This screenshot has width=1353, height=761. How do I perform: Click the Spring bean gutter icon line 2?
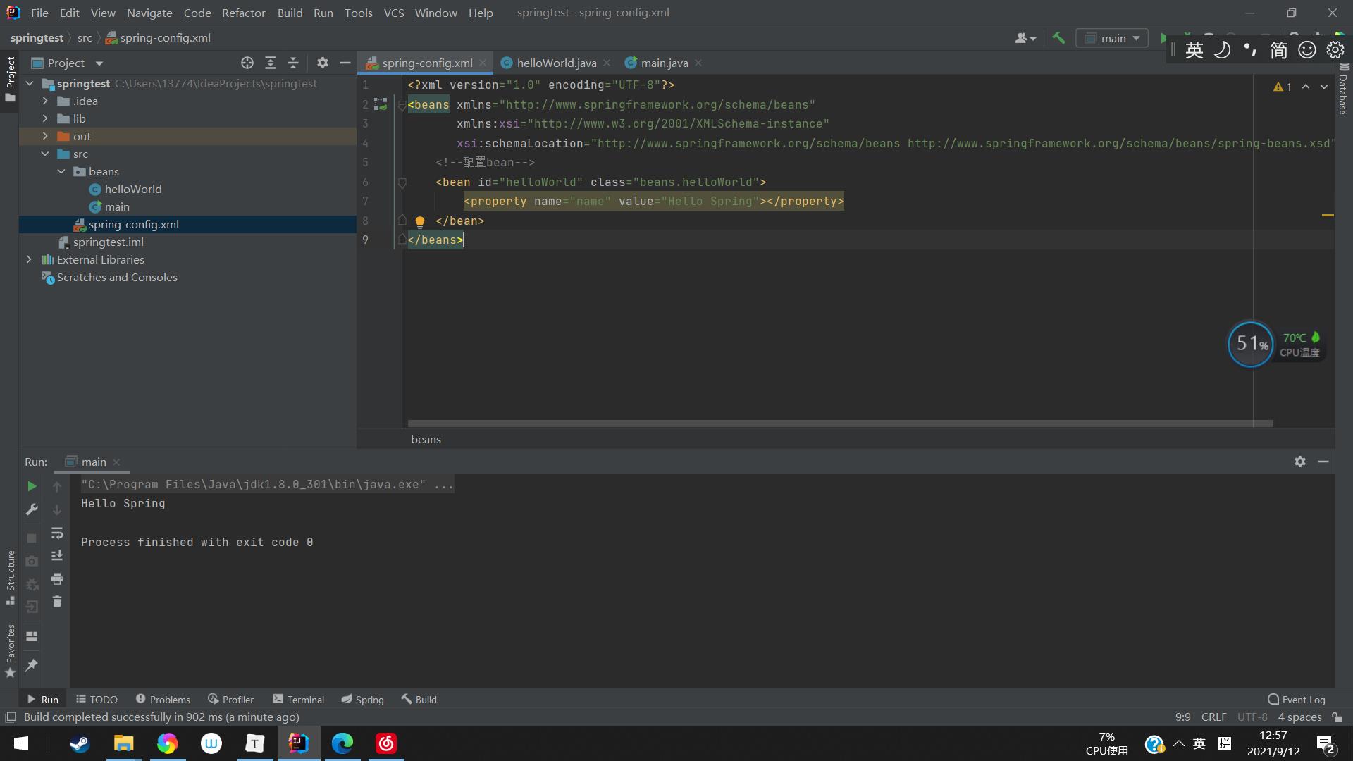click(x=381, y=104)
